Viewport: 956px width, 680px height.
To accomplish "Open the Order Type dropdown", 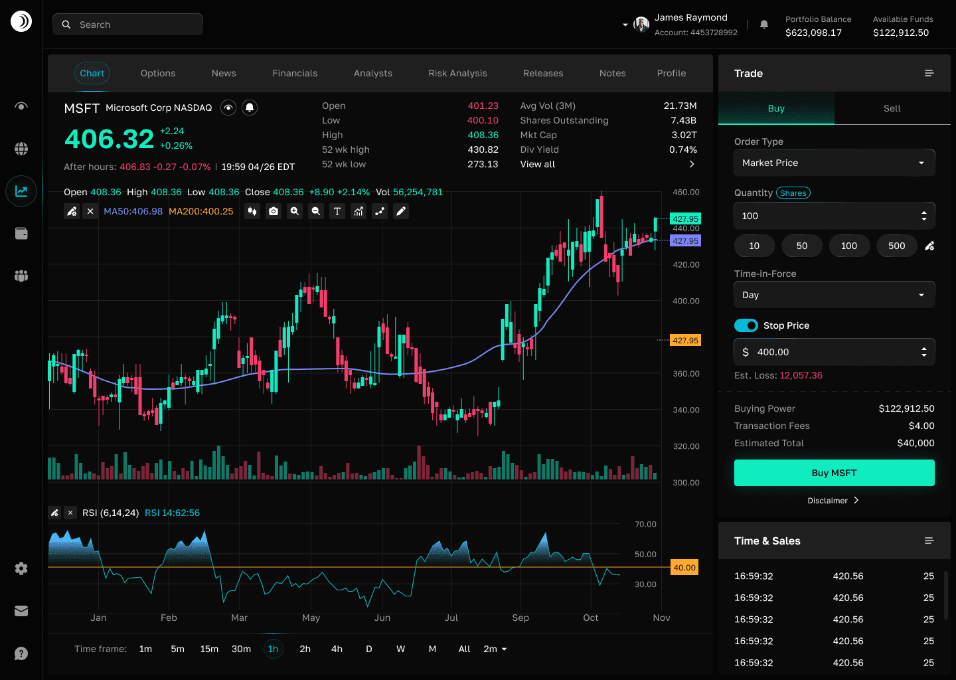I will [834, 162].
